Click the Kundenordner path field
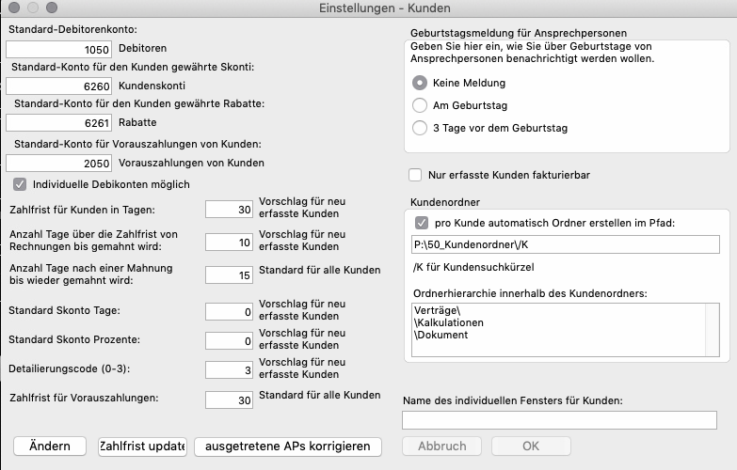 click(x=563, y=245)
